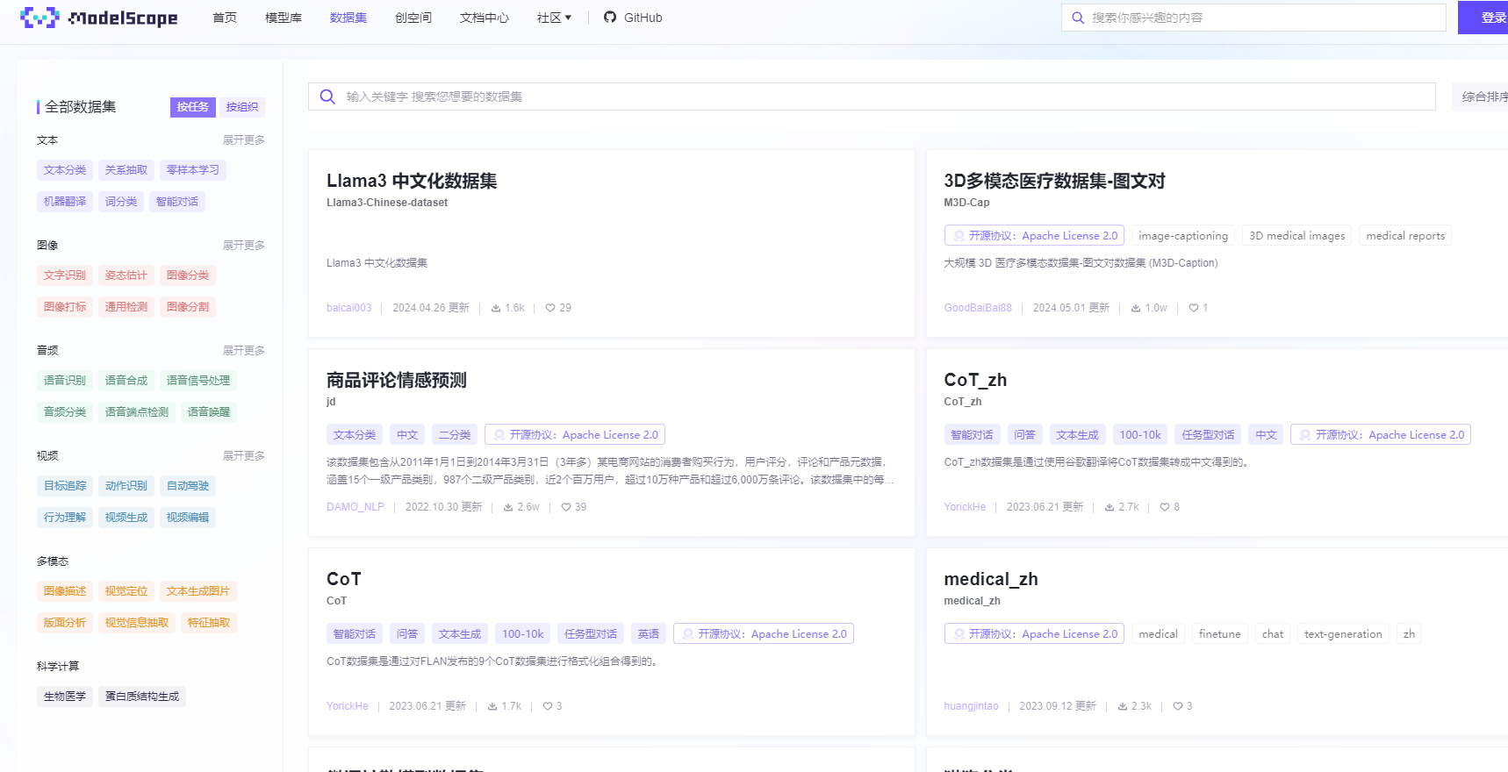Image resolution: width=1508 pixels, height=772 pixels.
Task: Open the medical_zh dataset title
Action: [x=991, y=579]
